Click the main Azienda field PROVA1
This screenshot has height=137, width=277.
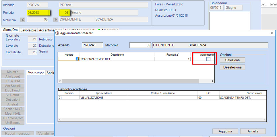pos(37,5)
